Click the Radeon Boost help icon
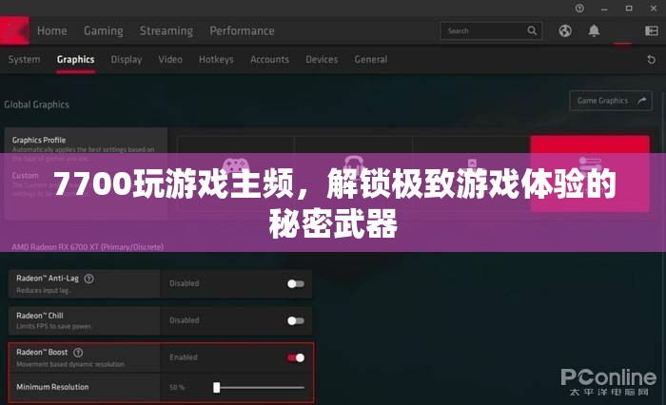Image resolution: width=666 pixels, height=405 pixels. [x=78, y=353]
